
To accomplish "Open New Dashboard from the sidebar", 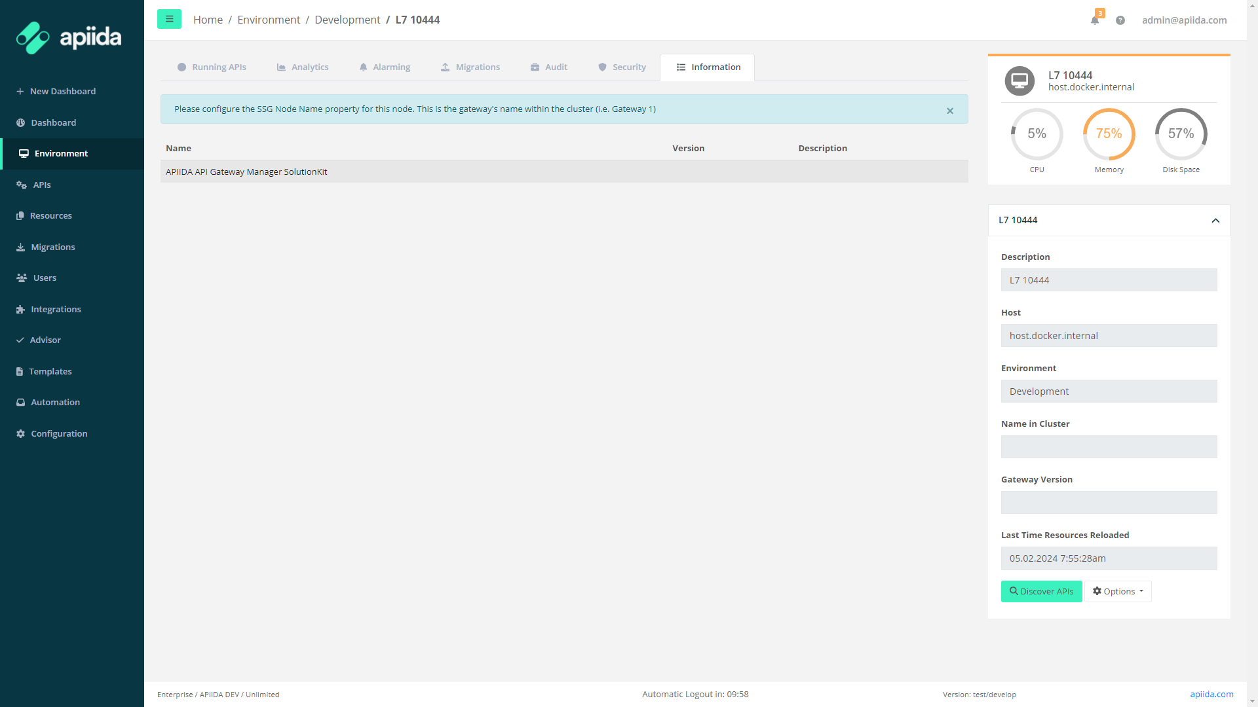I will tap(62, 92).
